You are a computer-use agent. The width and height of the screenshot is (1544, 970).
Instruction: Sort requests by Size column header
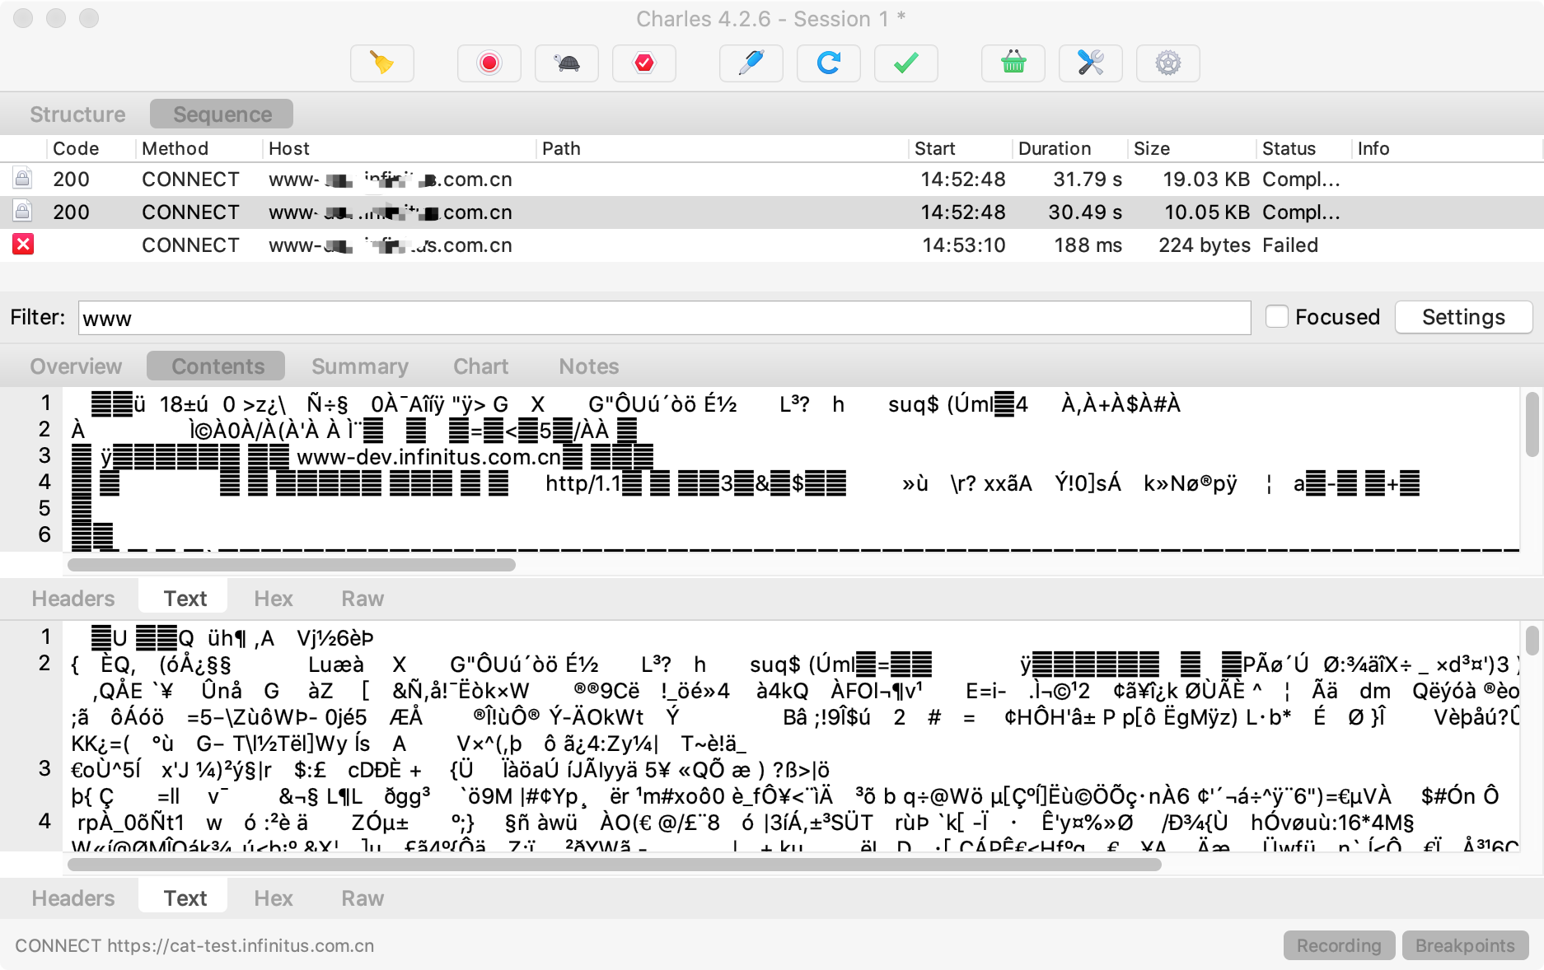pyautogui.click(x=1151, y=148)
